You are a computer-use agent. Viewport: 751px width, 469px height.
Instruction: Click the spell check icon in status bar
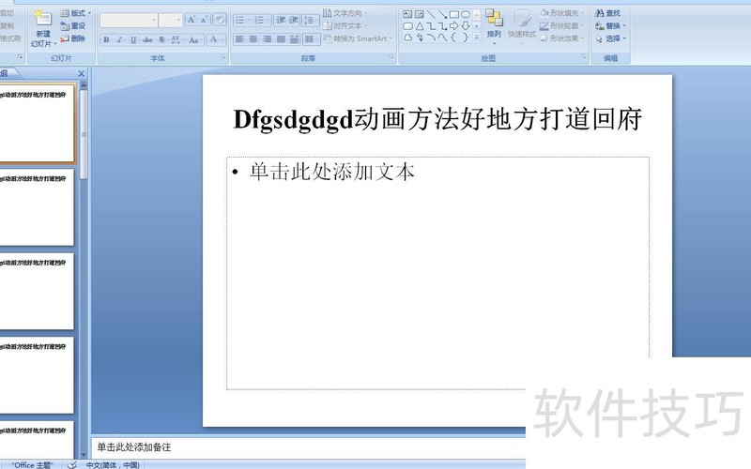coord(72,464)
